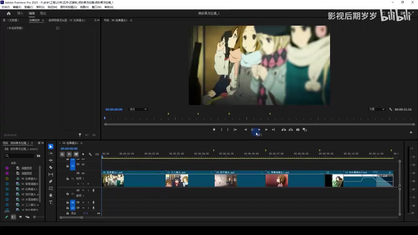Toggle lock on V2 track
The height and width of the screenshot is (235, 418).
[x=68, y=166]
